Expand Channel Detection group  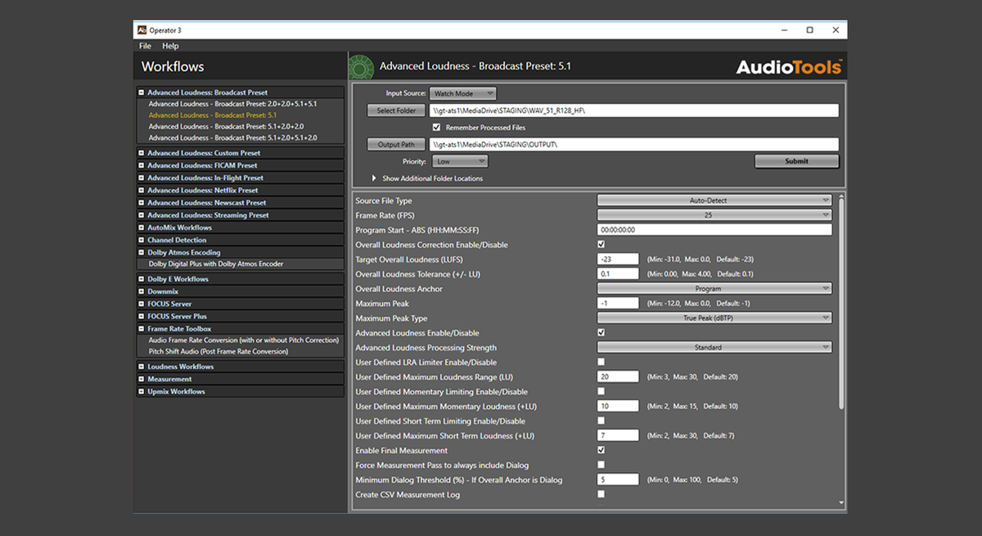pyautogui.click(x=142, y=240)
